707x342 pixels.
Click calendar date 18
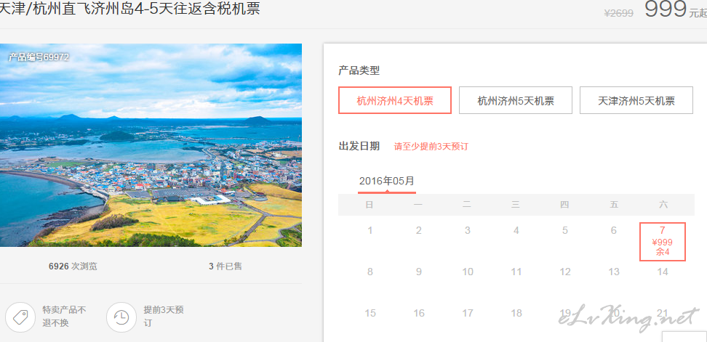516,313
